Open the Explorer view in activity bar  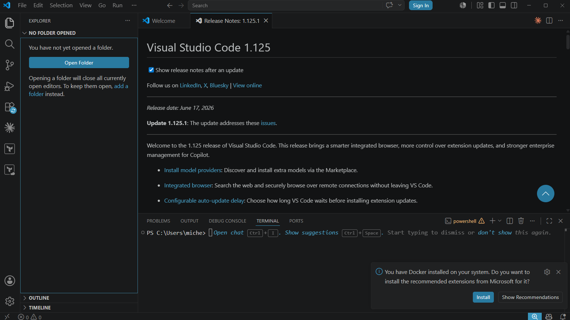point(10,23)
